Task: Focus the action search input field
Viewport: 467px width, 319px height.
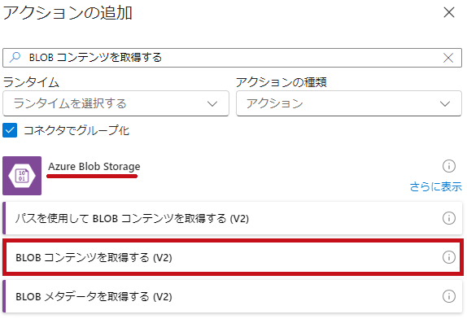Action: [x=233, y=58]
